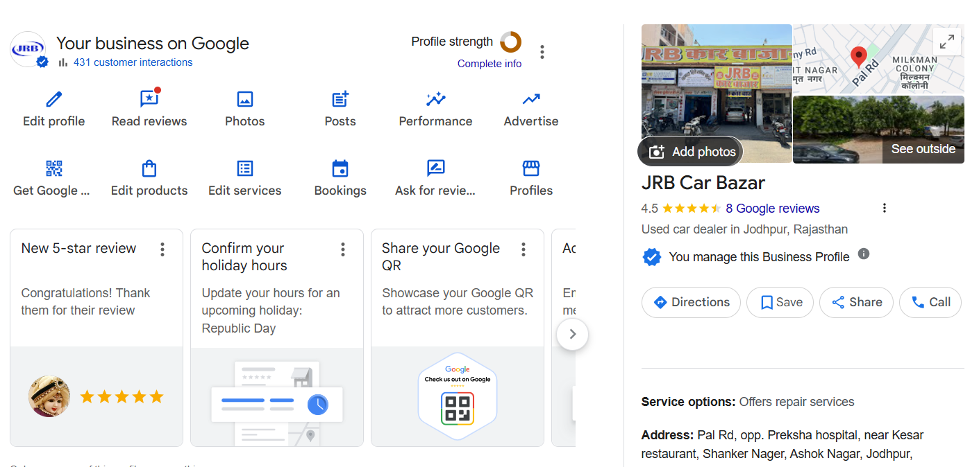Click the Profile strength progress ring

[510, 42]
